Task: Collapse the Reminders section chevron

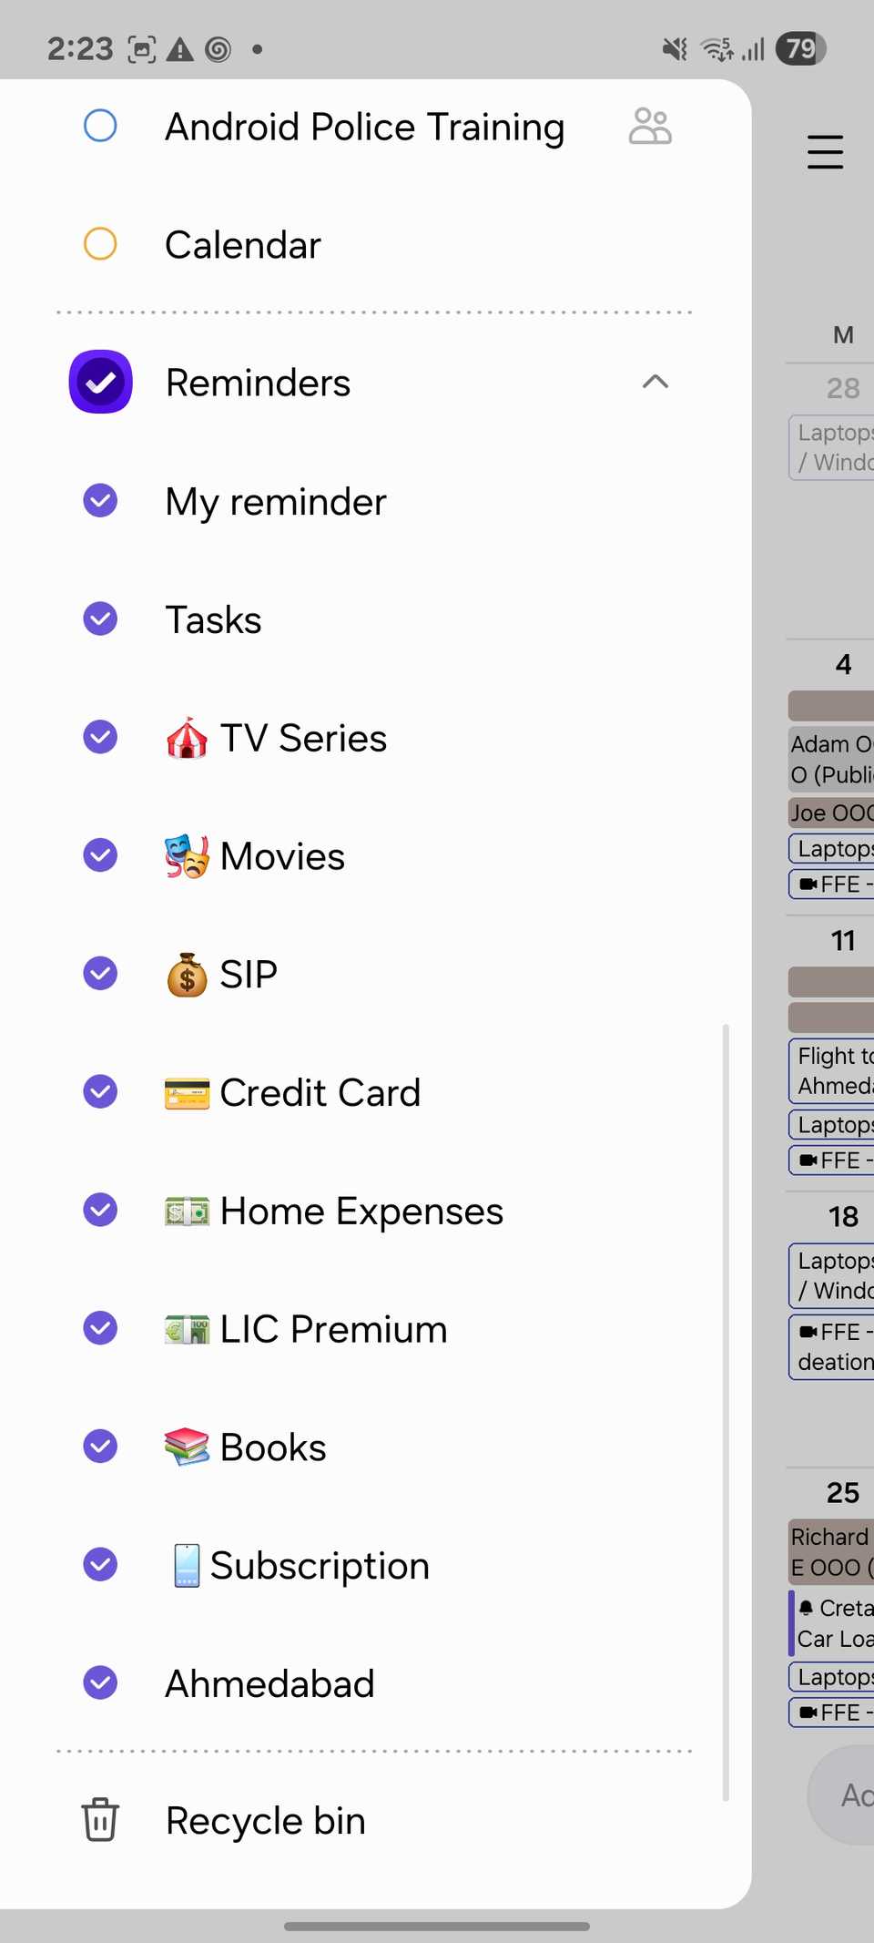Action: pyautogui.click(x=655, y=382)
